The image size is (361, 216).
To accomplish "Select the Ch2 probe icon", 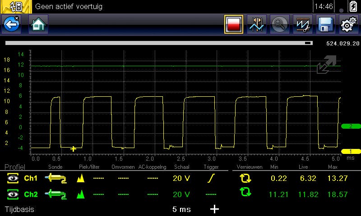I will point(56,194).
